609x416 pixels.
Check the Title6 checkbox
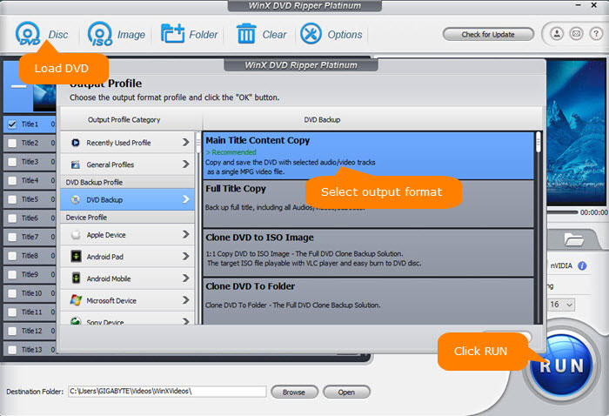12,218
